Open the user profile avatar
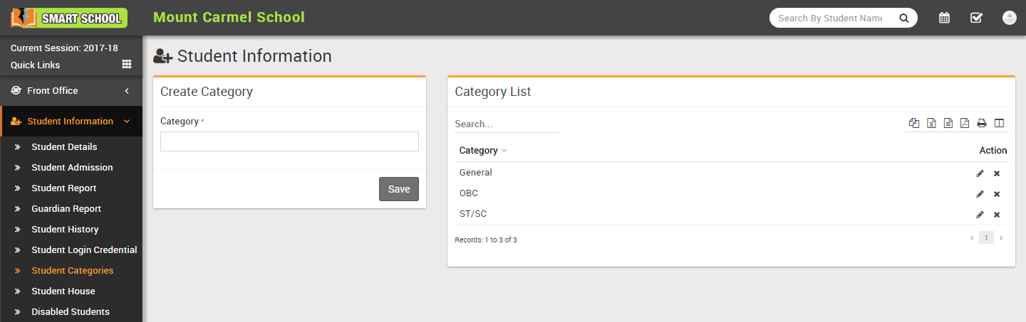This screenshot has width=1026, height=322. coord(1009,18)
